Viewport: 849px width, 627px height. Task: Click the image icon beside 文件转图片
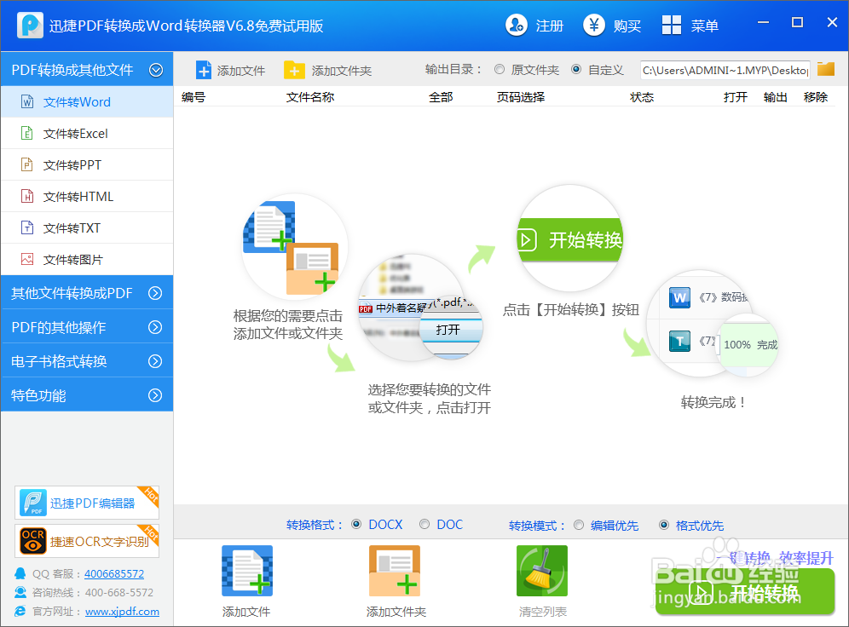[x=27, y=259]
